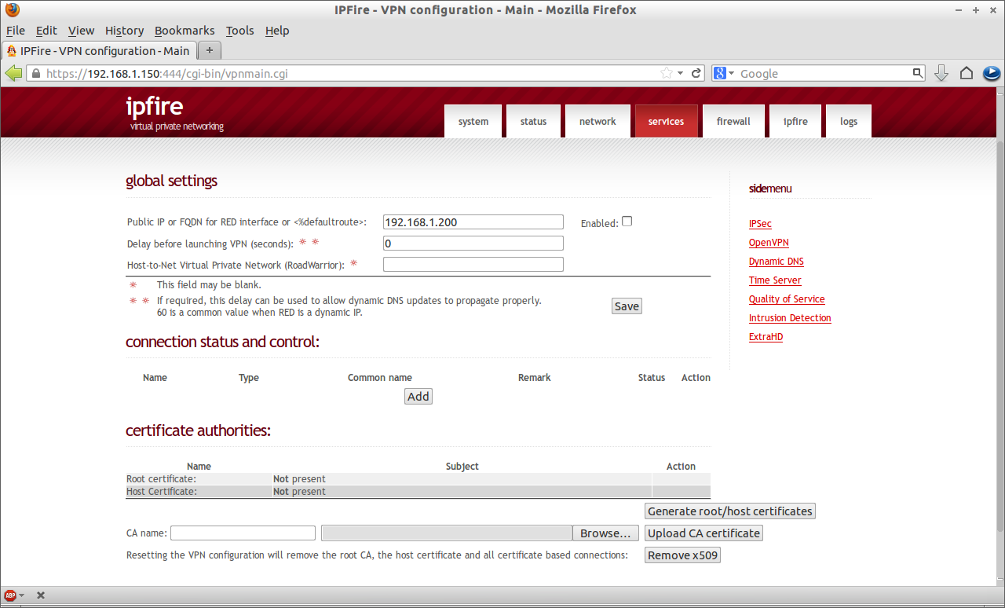
Task: Open the system navigation tab
Action: tap(473, 121)
